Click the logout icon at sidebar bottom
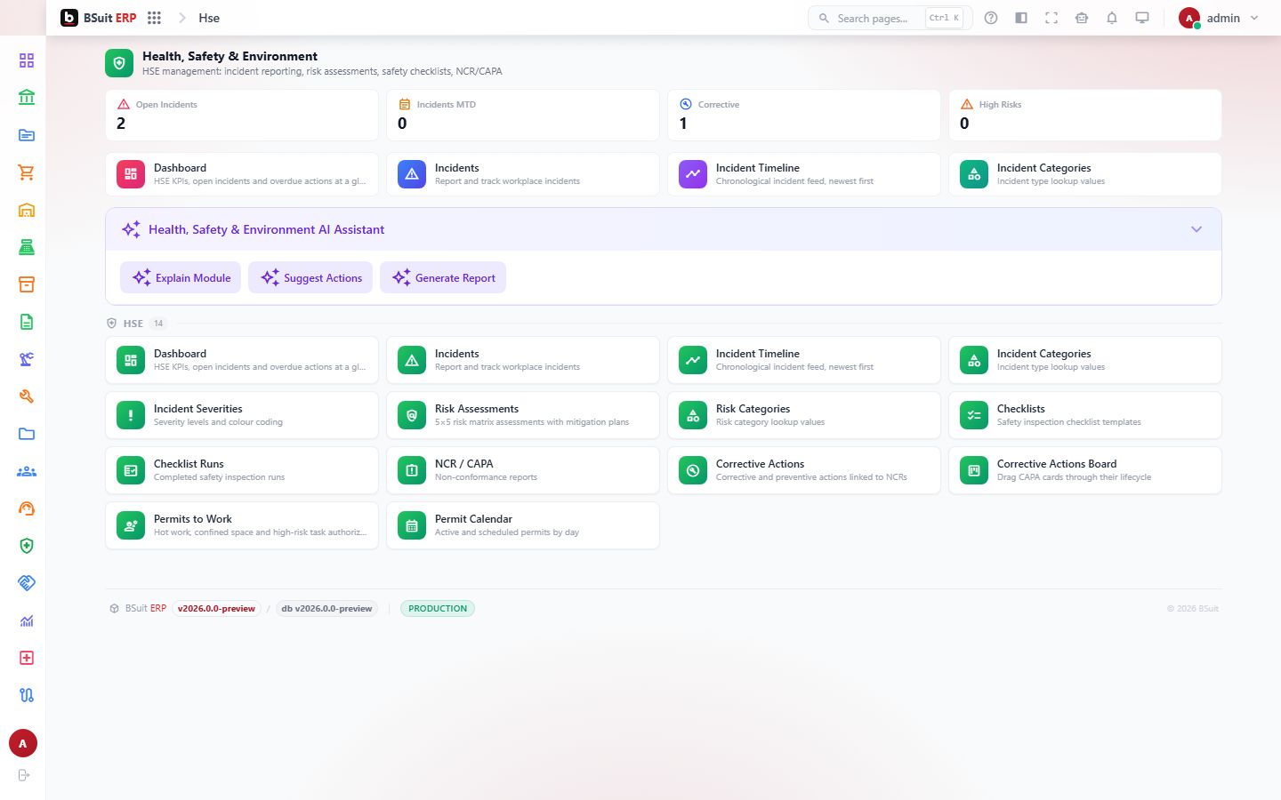This screenshot has width=1281, height=800. pos(24,775)
